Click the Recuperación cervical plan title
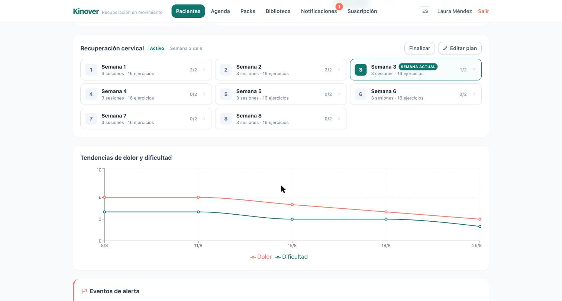 112,48
